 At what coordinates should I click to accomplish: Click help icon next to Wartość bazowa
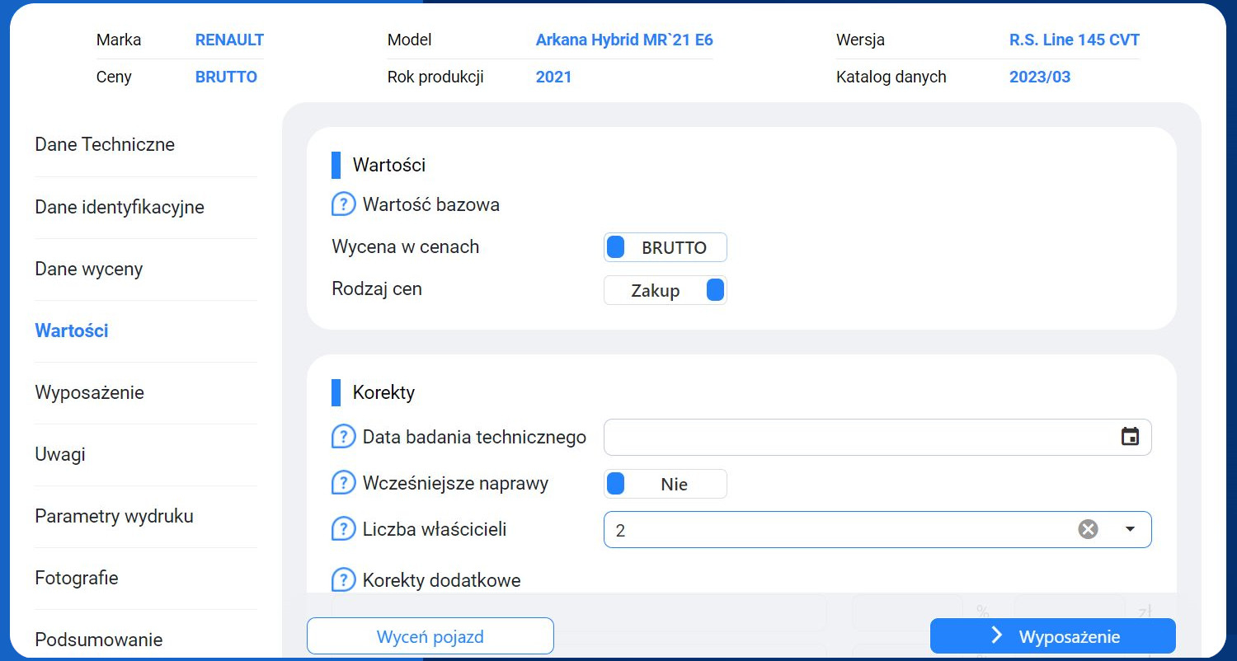click(343, 204)
